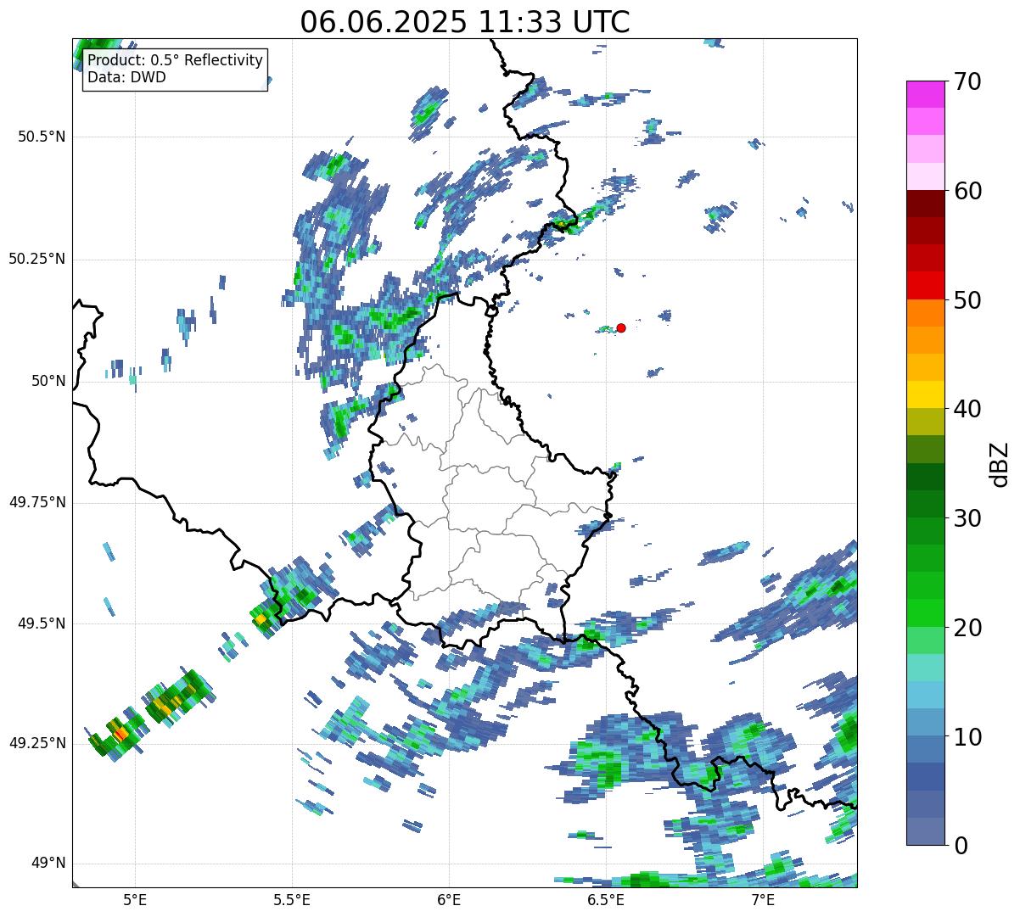Click the 6°E longitude tick label
Viewport: 1020px width, 917px height.
[449, 899]
